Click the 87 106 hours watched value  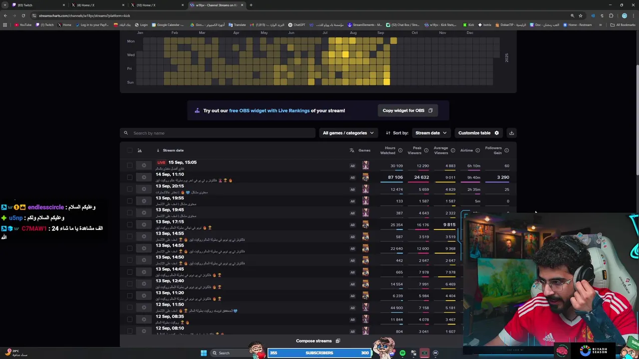click(x=395, y=178)
